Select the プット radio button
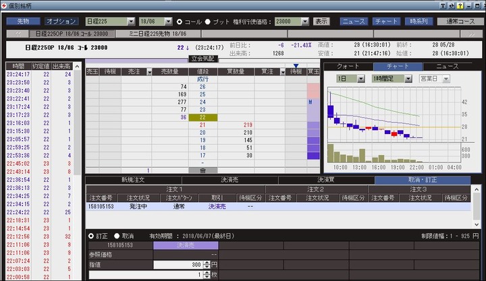The height and width of the screenshot is (281, 486). coord(208,22)
